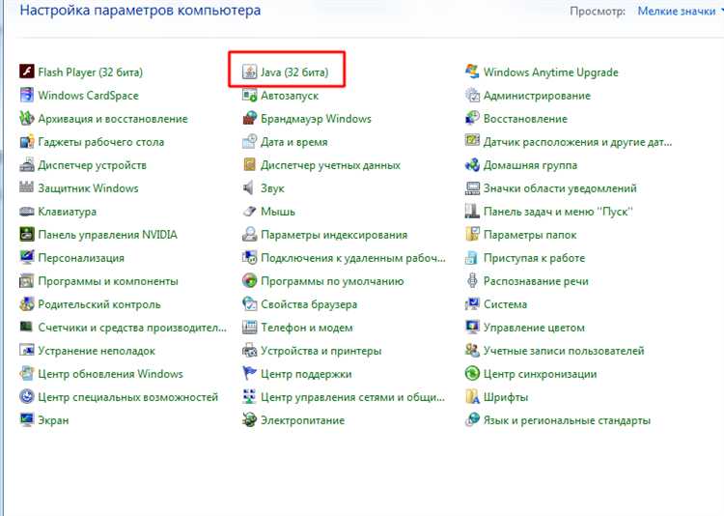Screen dimensions: 724x516
Task: Open Архивация и восстановление icon
Action: pos(27,118)
